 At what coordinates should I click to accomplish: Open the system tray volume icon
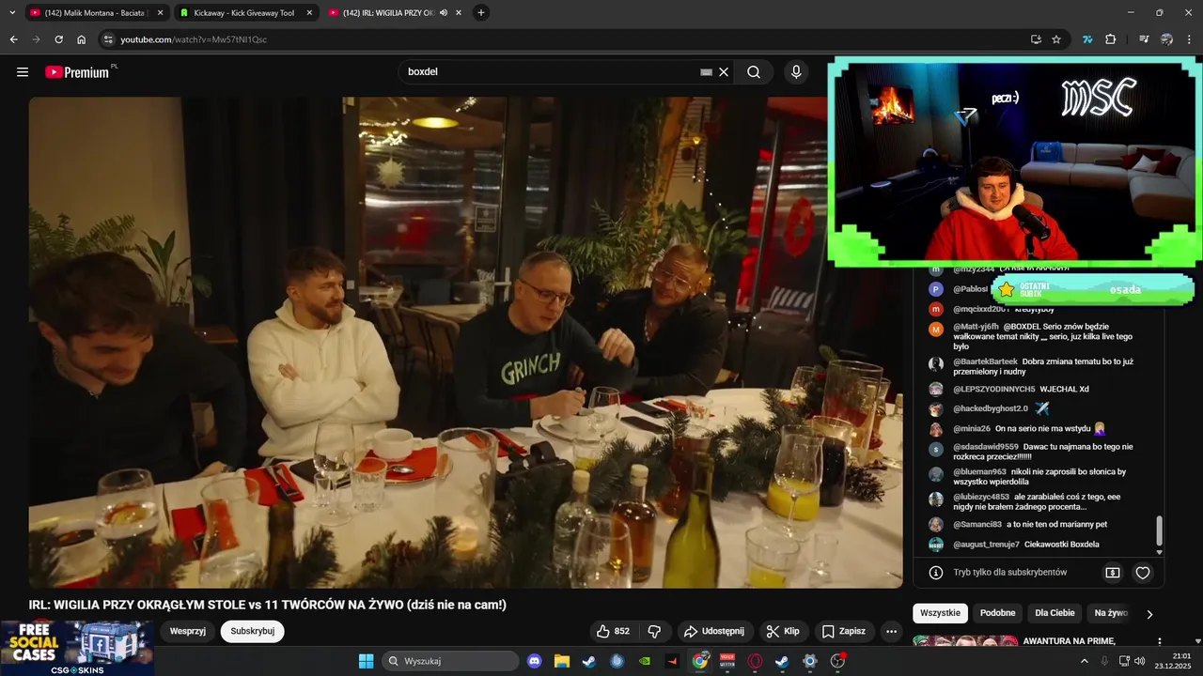[1139, 661]
